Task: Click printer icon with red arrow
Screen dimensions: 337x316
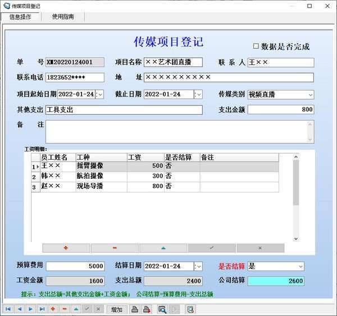Action: 147,309
